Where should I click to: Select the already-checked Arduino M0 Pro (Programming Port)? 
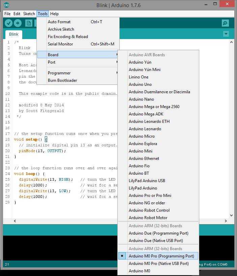pos(161,256)
